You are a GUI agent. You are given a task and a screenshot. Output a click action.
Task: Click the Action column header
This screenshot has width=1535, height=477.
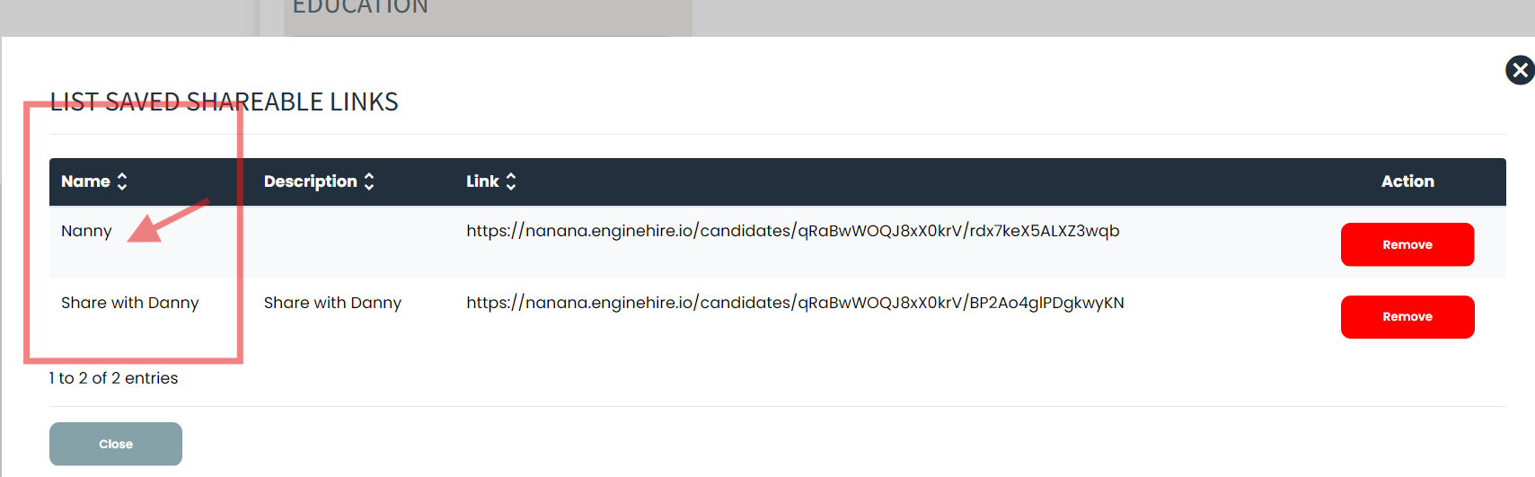tap(1407, 181)
